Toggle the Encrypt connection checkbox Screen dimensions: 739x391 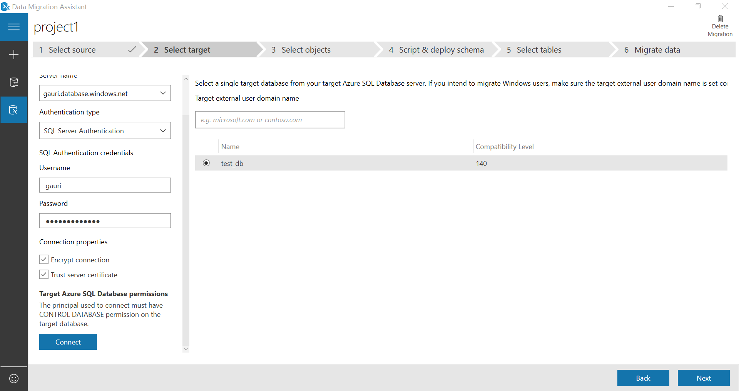tap(44, 260)
